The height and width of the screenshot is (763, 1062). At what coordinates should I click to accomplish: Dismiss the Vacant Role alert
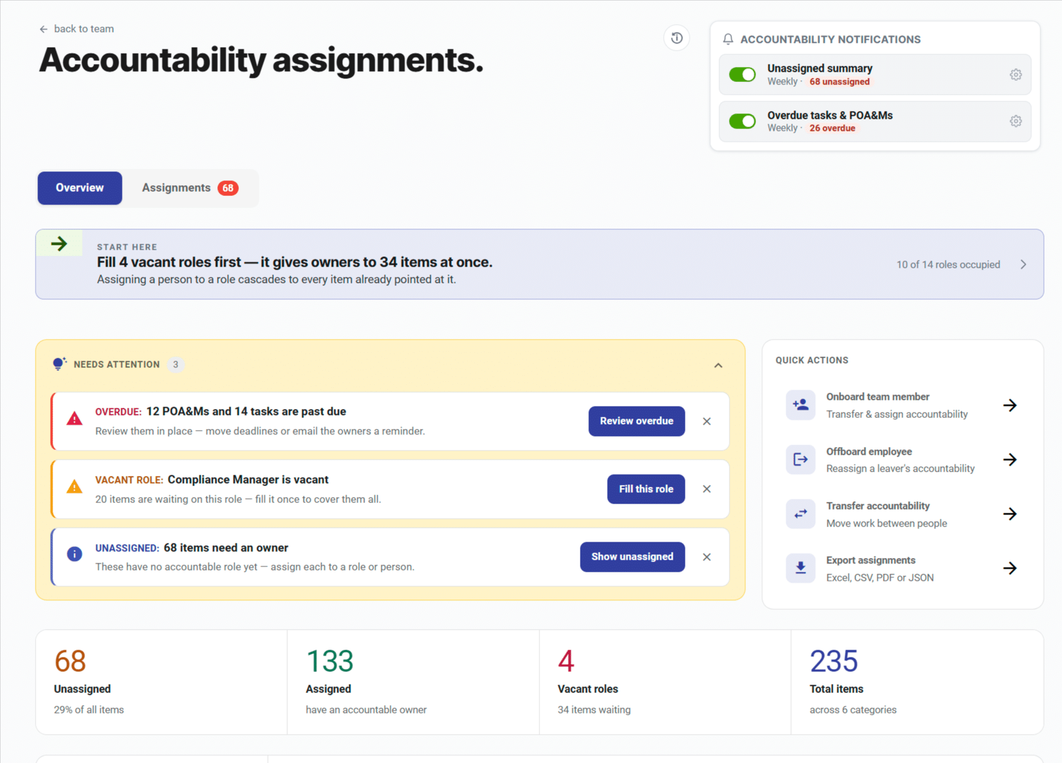[707, 489]
